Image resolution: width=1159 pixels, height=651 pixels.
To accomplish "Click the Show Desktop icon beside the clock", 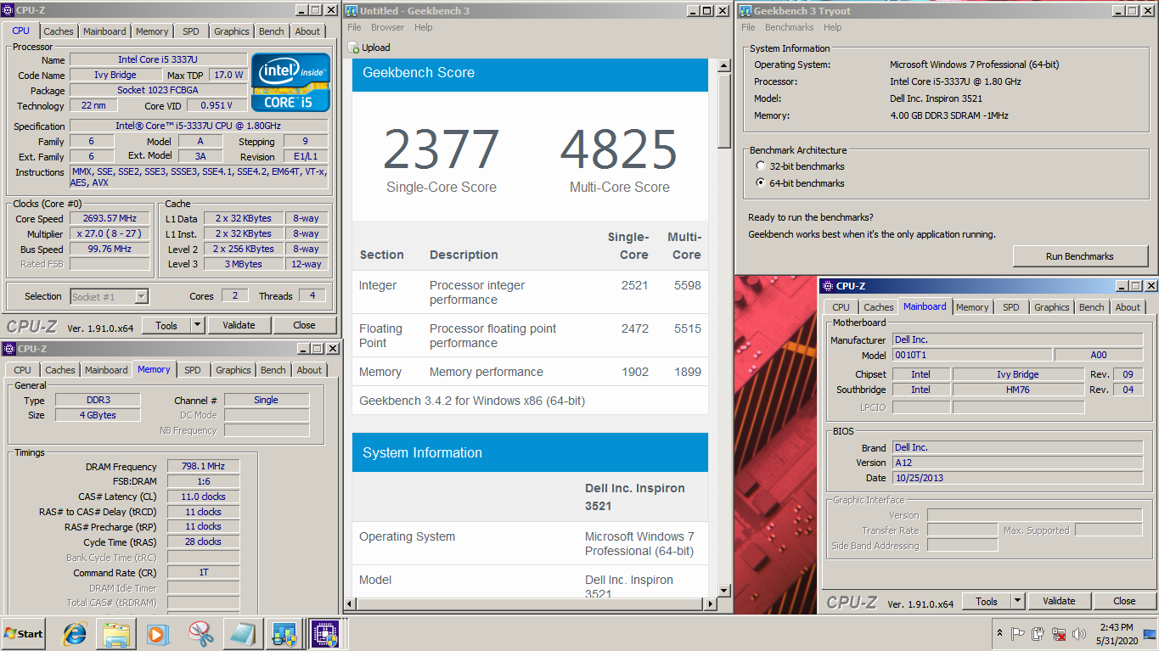I will [1148, 634].
